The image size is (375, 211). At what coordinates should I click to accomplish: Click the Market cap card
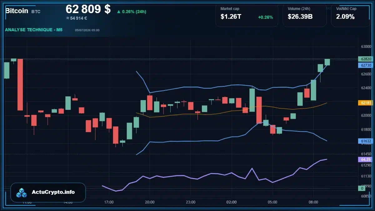(x=247, y=15)
